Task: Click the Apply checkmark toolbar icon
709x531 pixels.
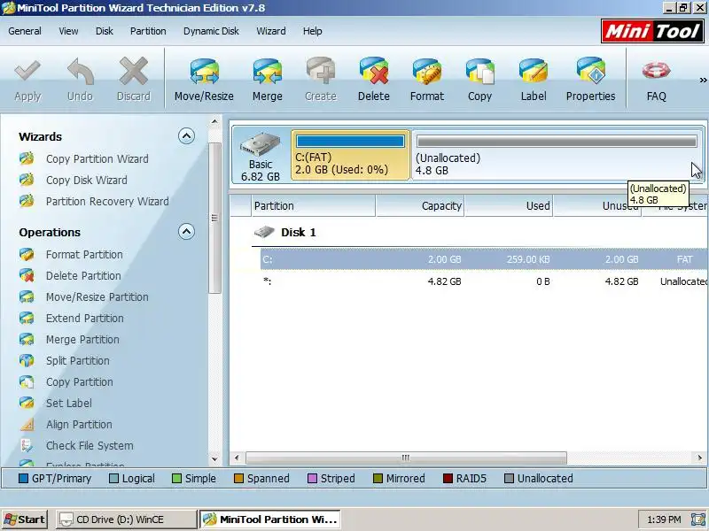Action: click(27, 72)
